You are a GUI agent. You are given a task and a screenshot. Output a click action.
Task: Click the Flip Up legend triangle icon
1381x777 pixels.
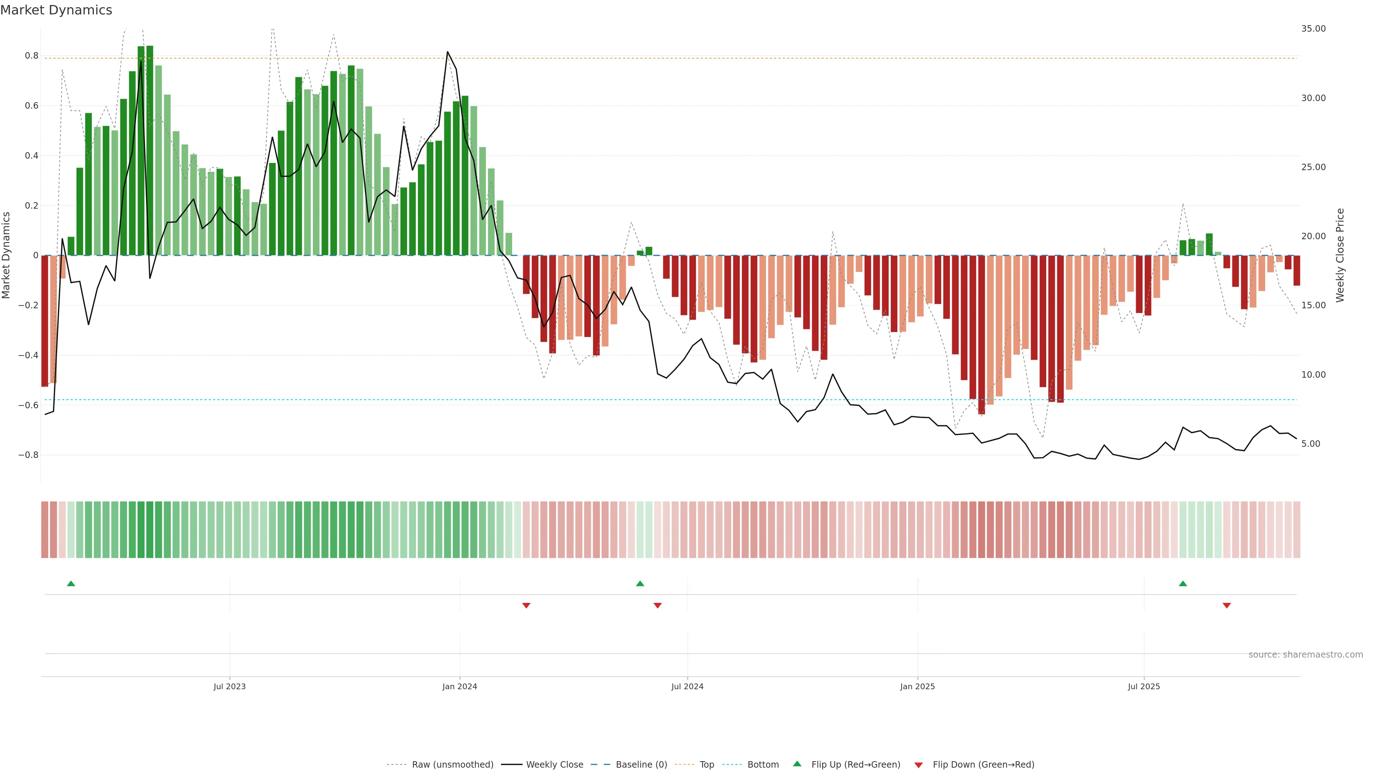(x=797, y=764)
